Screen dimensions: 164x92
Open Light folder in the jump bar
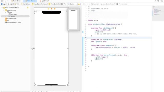coord(10,4)
